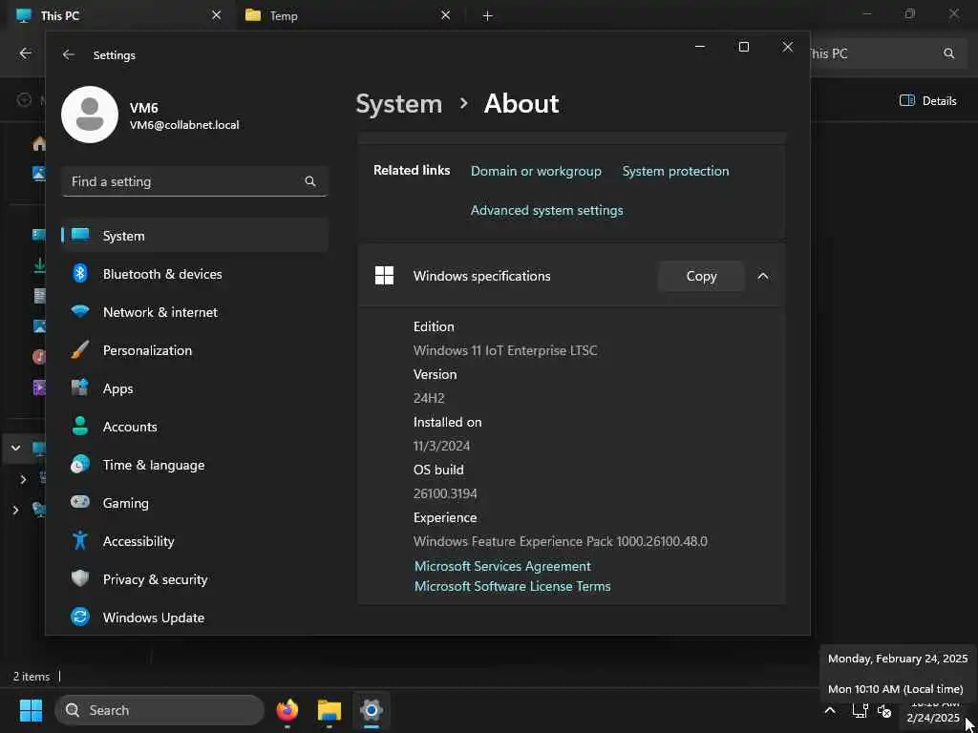Image resolution: width=978 pixels, height=733 pixels.
Task: Click File Explorer search magnifier icon
Action: tap(948, 53)
